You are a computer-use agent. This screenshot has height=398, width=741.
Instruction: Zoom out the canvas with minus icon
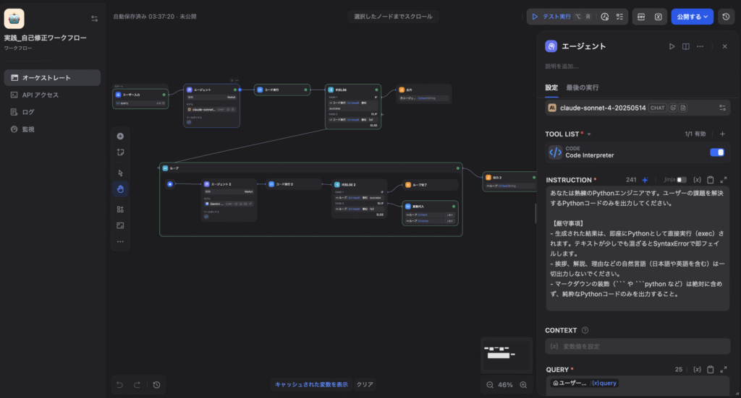tap(490, 385)
